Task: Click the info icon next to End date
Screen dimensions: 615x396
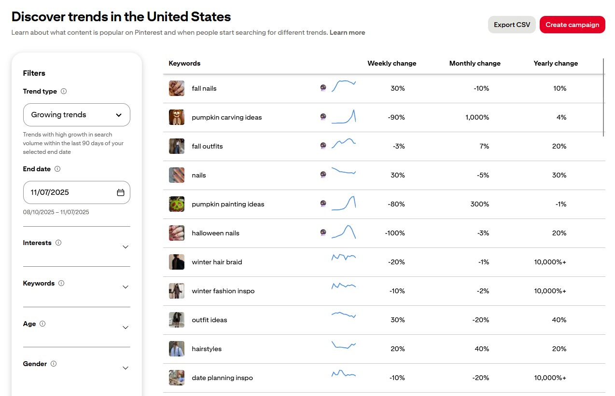Action: pos(58,169)
